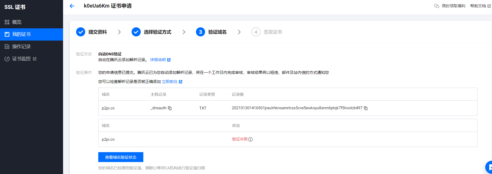
Task: Click step 3 circle 验证域名
Action: (x=200, y=32)
